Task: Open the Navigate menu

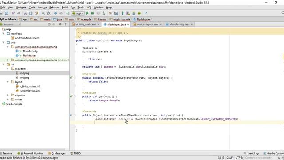Action: tap(21, 8)
